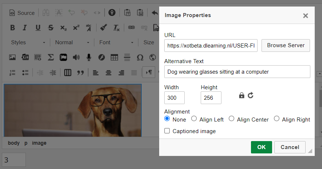Viewport: 322px width, 169px height.
Task: Select the image element in path bar
Action: point(39,143)
